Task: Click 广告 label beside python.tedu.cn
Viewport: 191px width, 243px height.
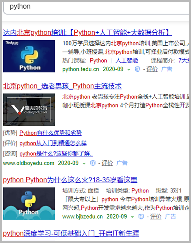Action: [167, 69]
